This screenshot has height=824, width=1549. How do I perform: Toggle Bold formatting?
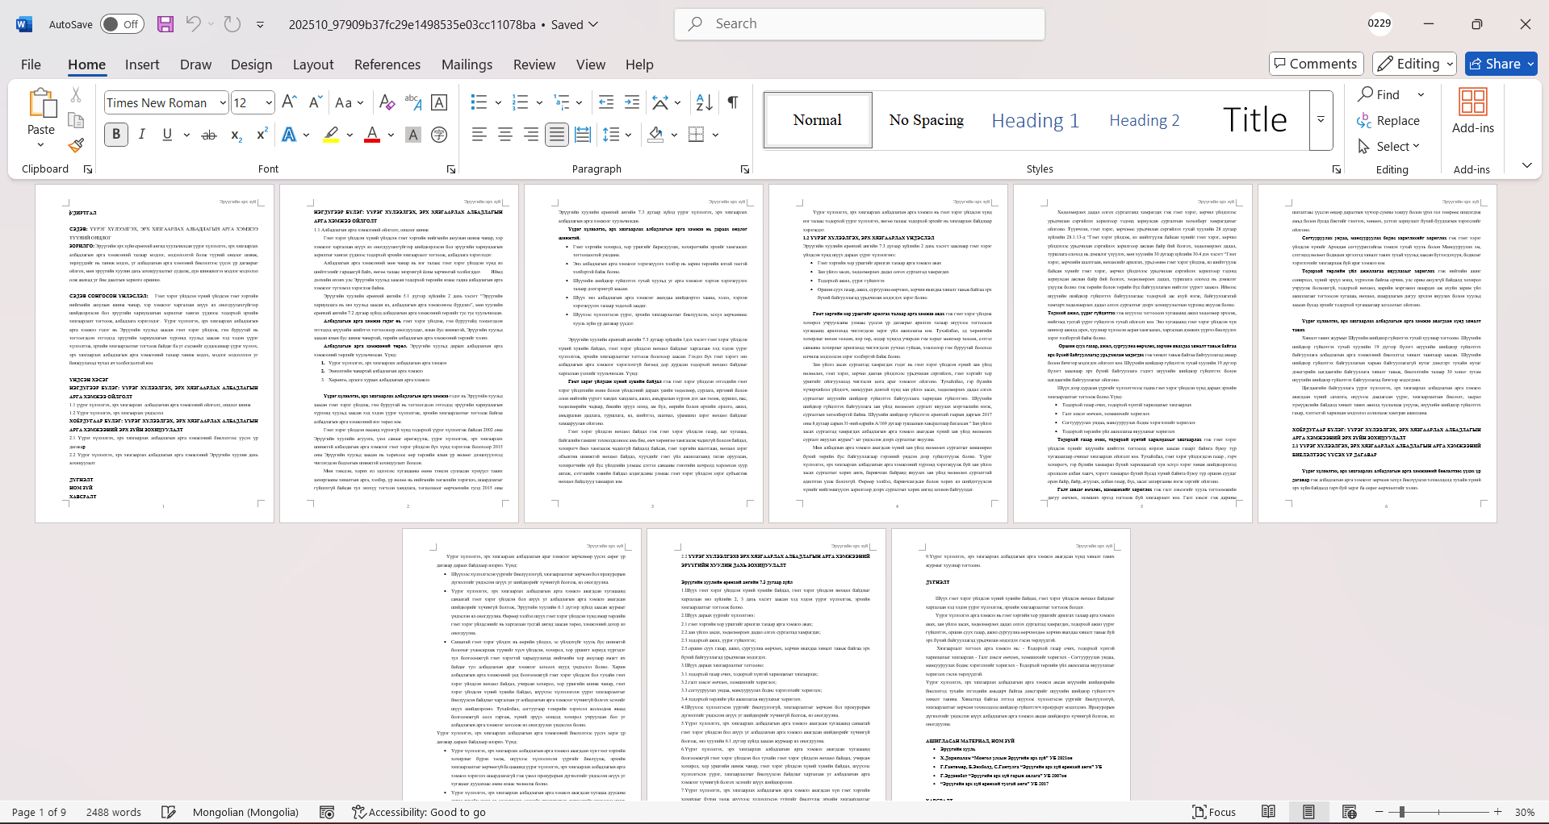[x=116, y=135]
